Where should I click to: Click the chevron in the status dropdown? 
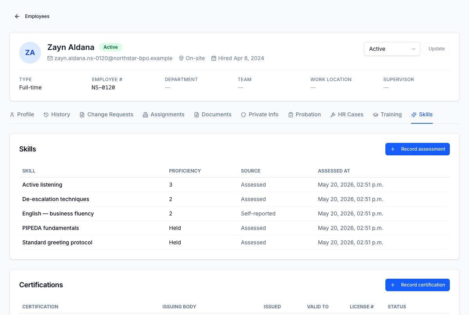(414, 49)
